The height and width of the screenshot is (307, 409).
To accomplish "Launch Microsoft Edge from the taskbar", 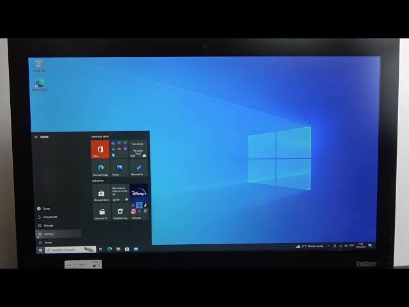I will coord(109,249).
